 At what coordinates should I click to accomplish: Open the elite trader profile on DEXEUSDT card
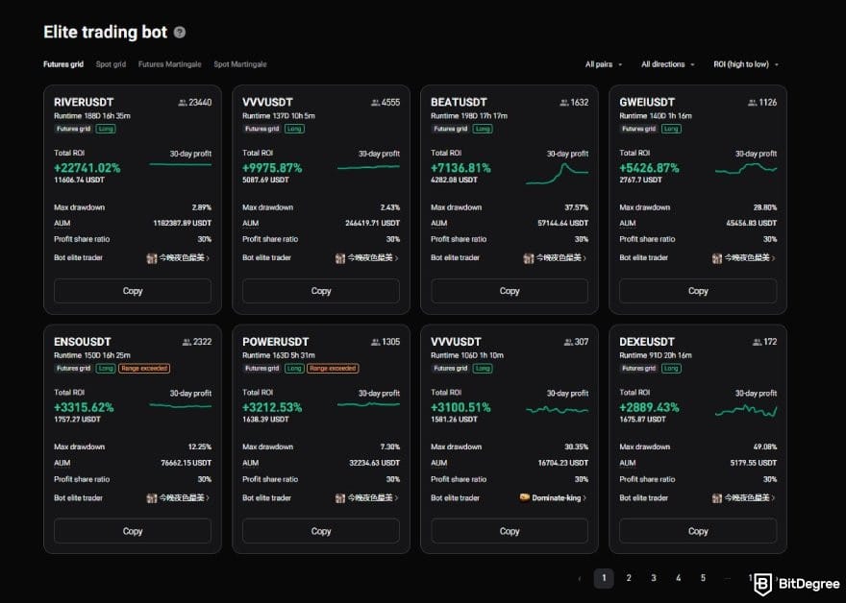coord(744,498)
